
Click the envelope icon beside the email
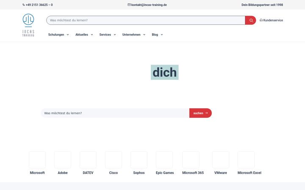(x=129, y=5)
